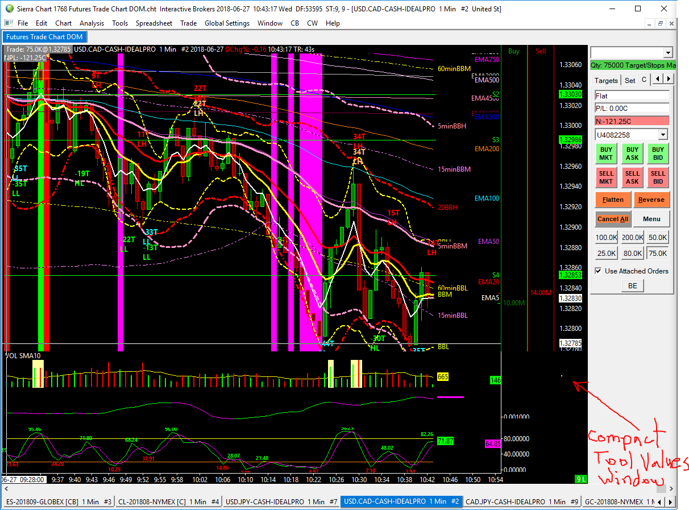Set quantity with 200.0K button
This screenshot has width=689, height=510.
(x=632, y=238)
